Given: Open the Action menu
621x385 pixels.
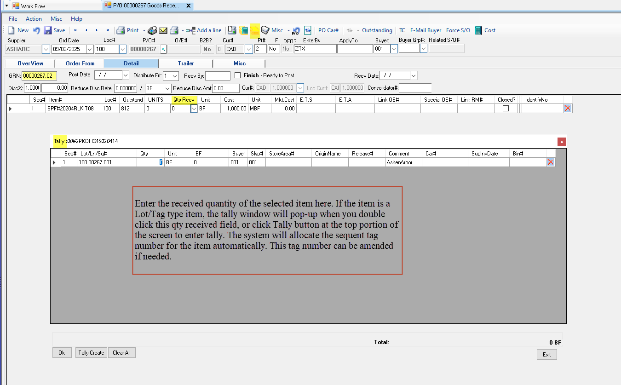Looking at the screenshot, I should [34, 19].
